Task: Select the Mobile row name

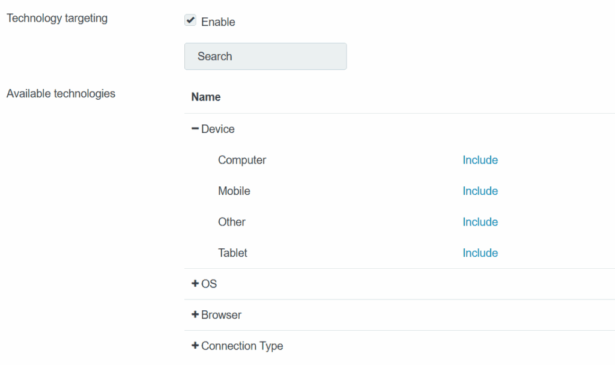Action: click(234, 191)
